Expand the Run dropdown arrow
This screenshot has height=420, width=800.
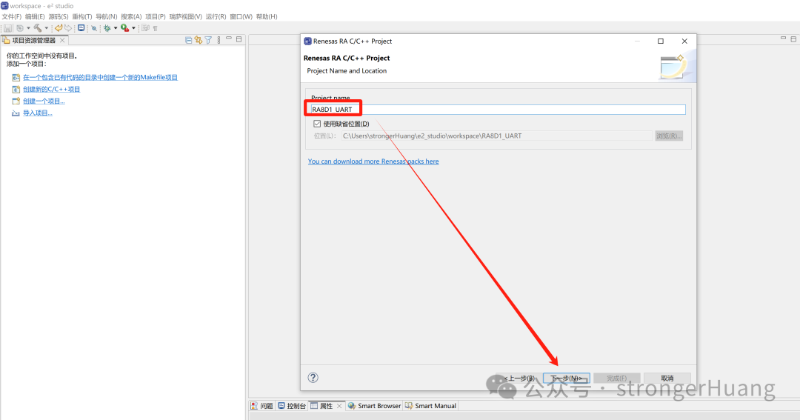click(133, 28)
